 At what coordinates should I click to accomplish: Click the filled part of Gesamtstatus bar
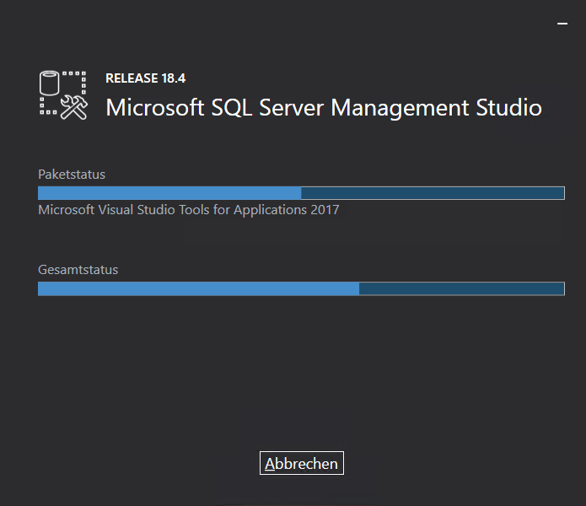tap(198, 289)
